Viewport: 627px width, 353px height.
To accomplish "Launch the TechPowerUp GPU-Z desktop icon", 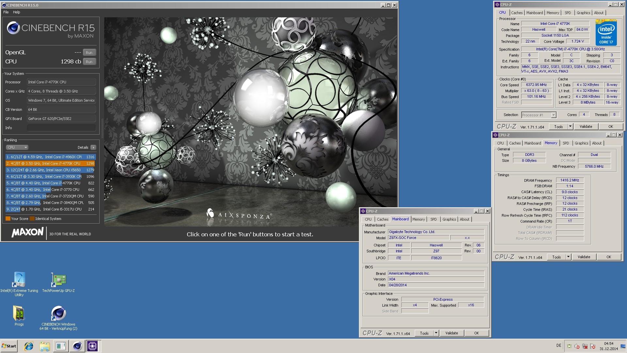I will point(58,282).
